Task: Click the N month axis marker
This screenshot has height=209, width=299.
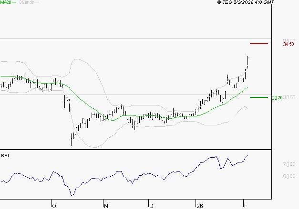Action: (106, 206)
